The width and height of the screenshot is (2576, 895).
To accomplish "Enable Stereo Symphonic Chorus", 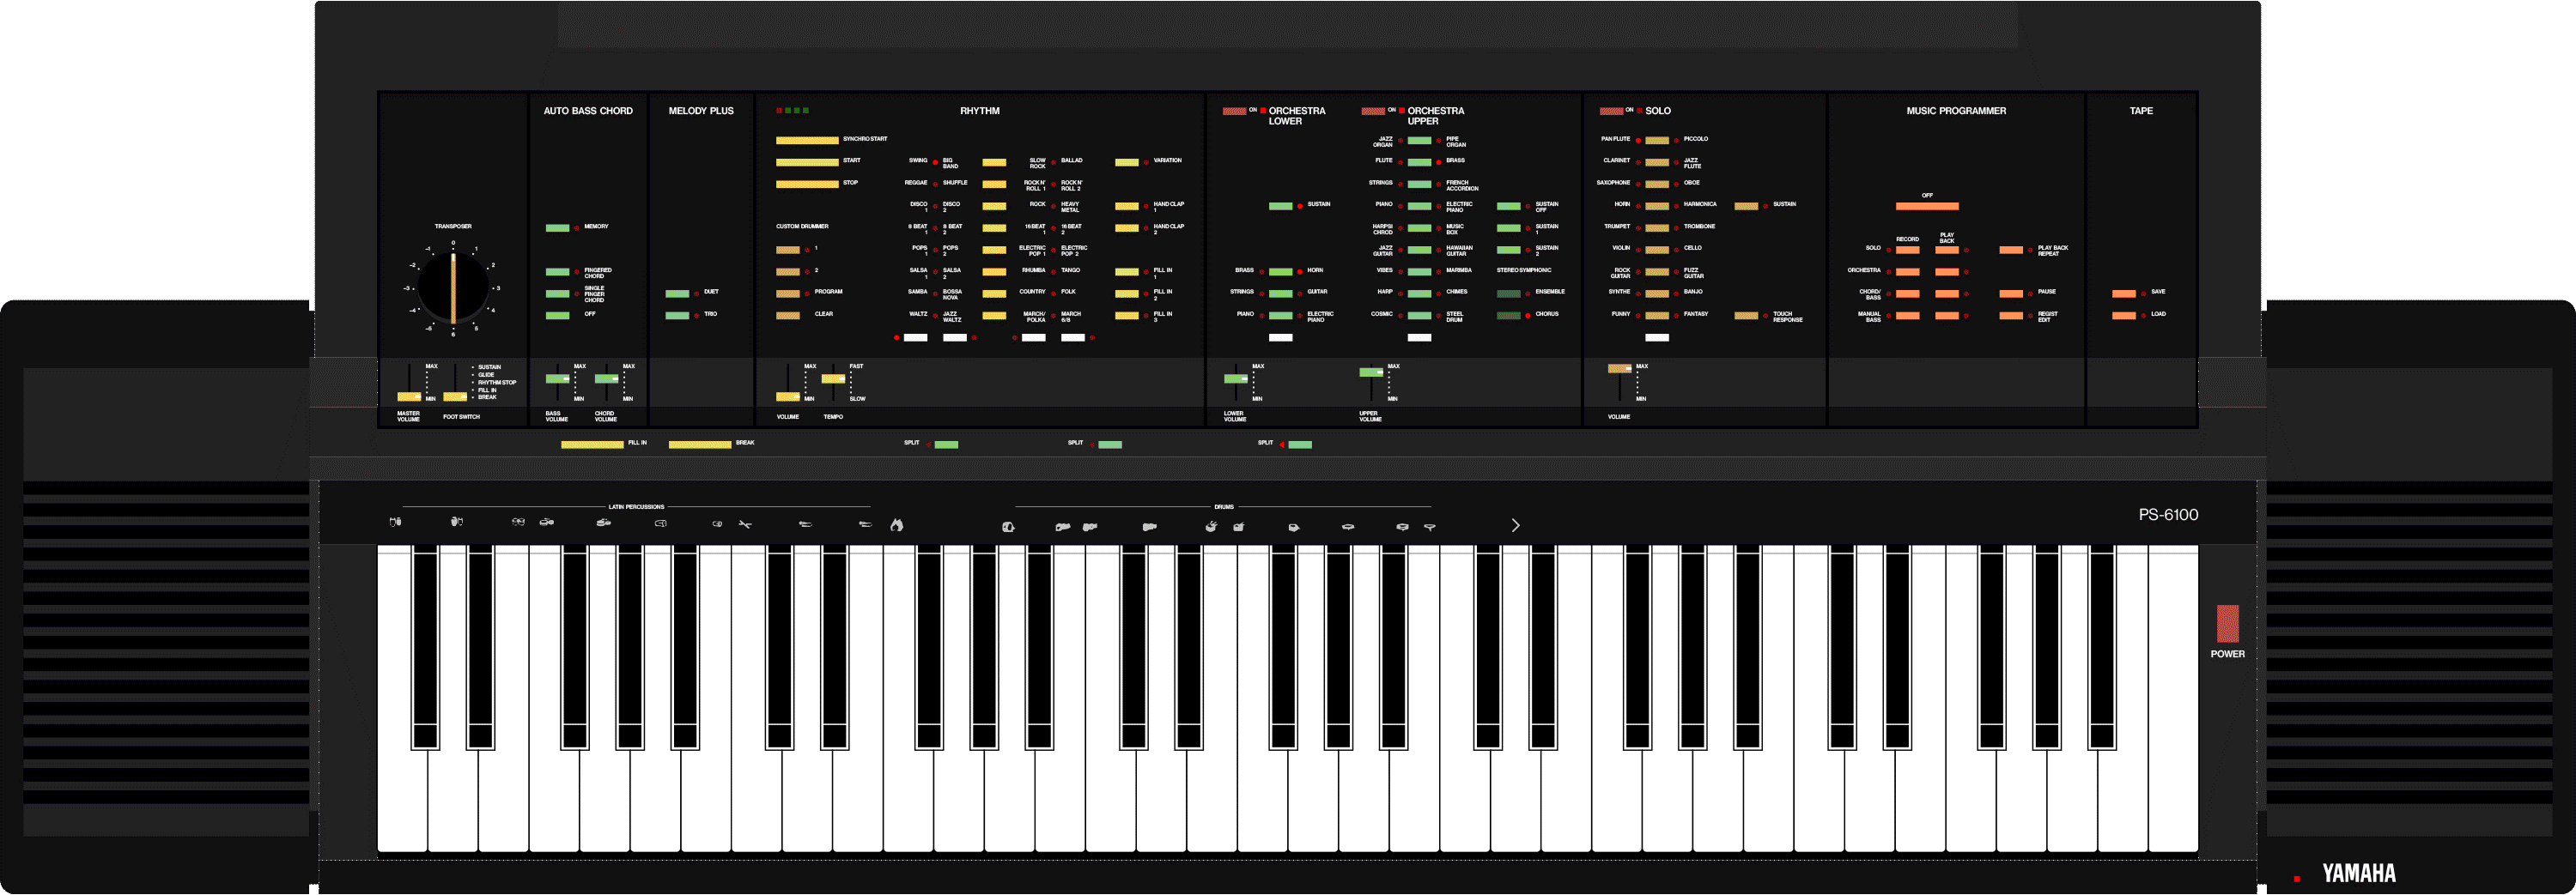I will [1509, 316].
